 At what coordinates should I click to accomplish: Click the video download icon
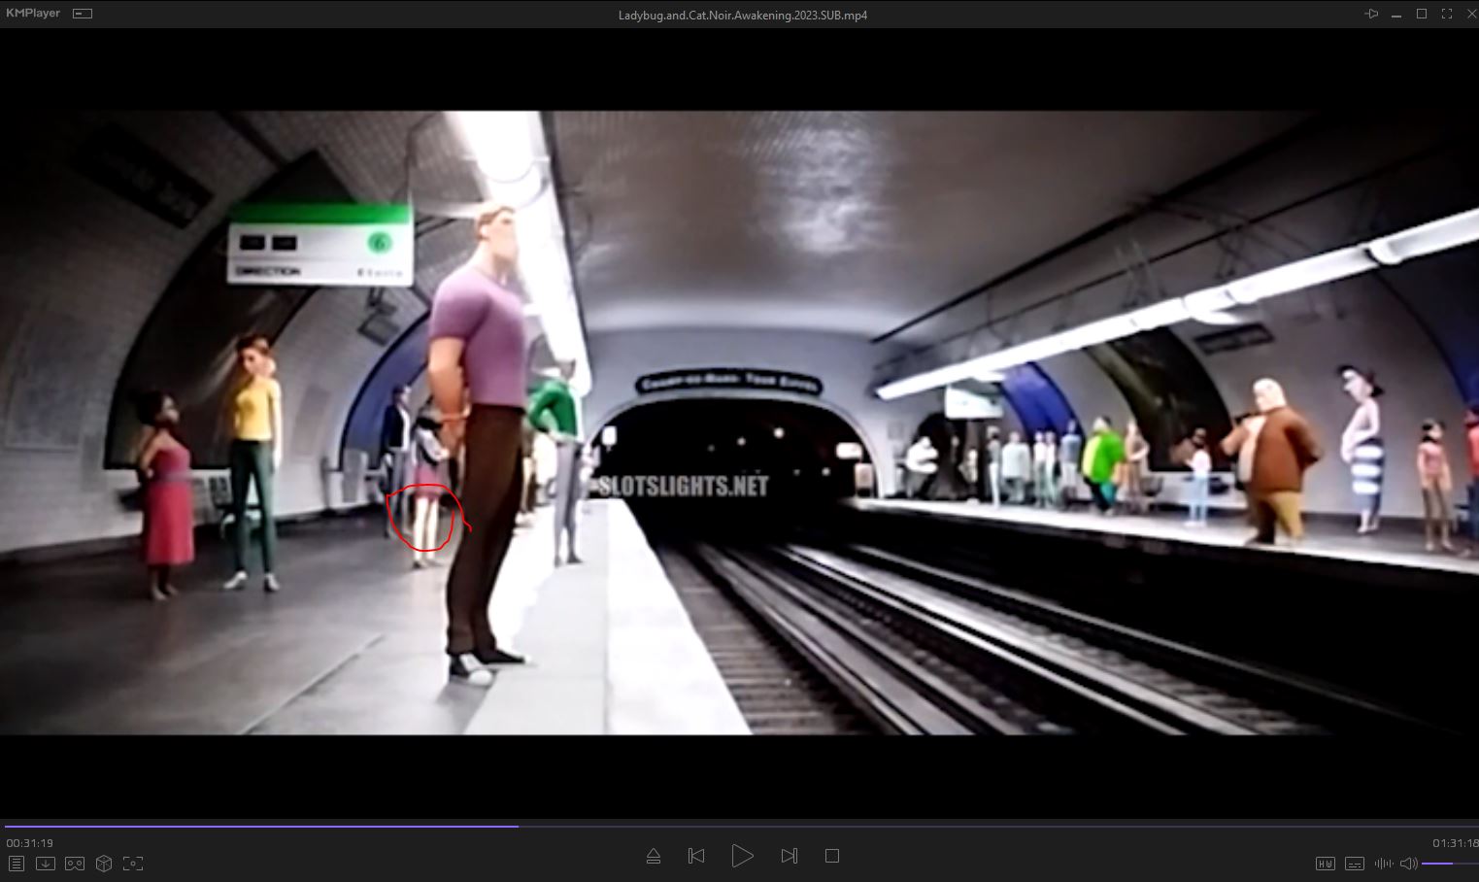coord(45,864)
